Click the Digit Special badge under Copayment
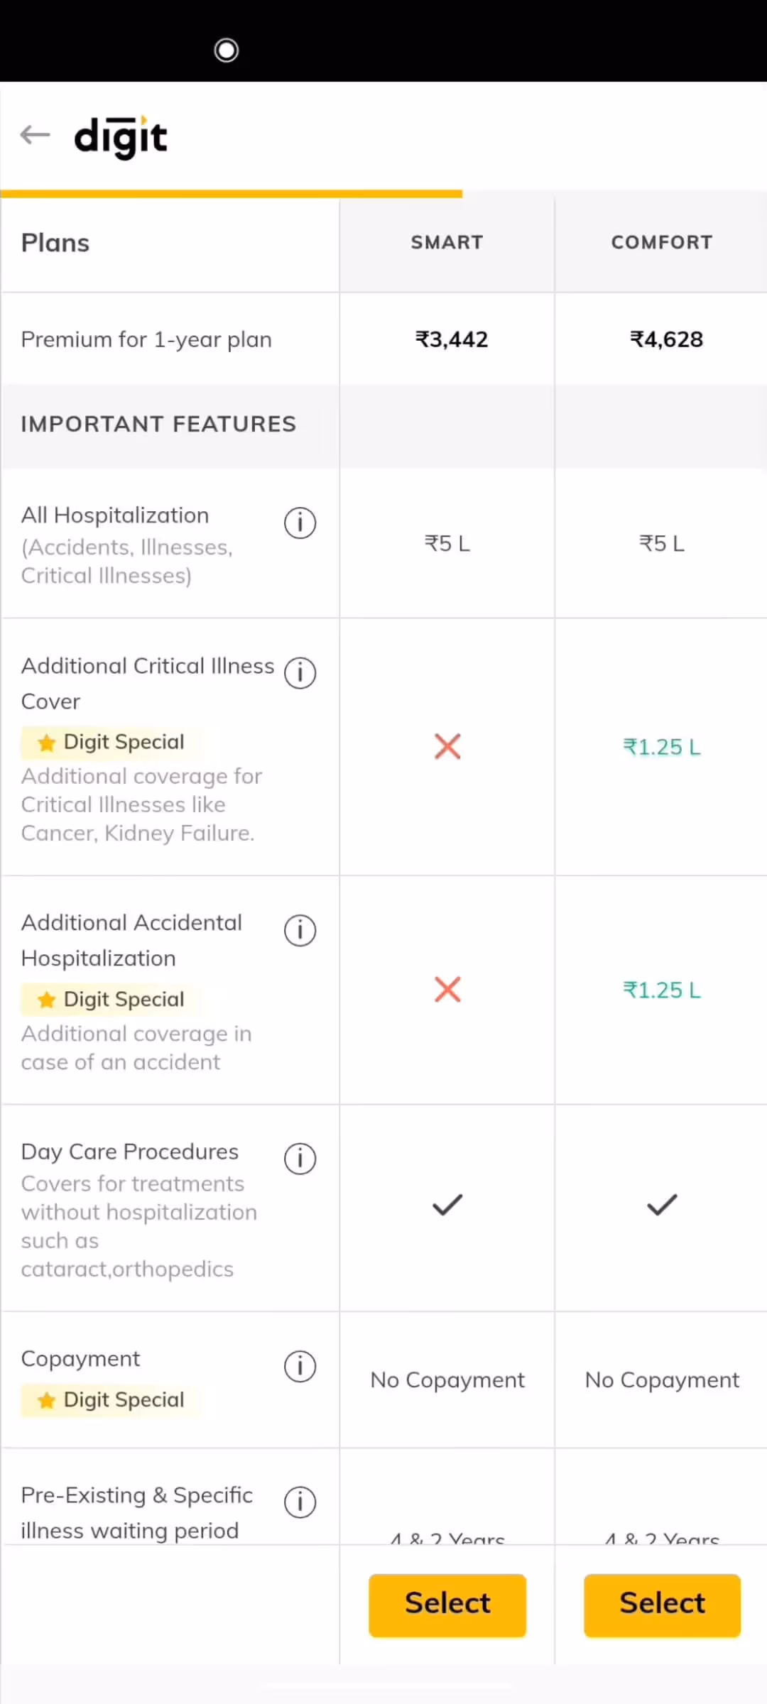Screen dimensions: 767x1704 point(111,1400)
